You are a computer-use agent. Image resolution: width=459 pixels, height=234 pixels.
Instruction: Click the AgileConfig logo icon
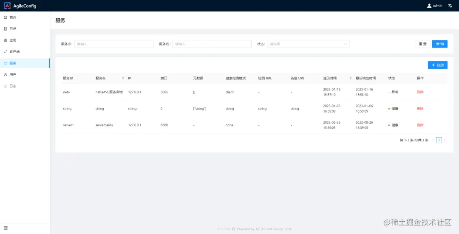[7, 6]
